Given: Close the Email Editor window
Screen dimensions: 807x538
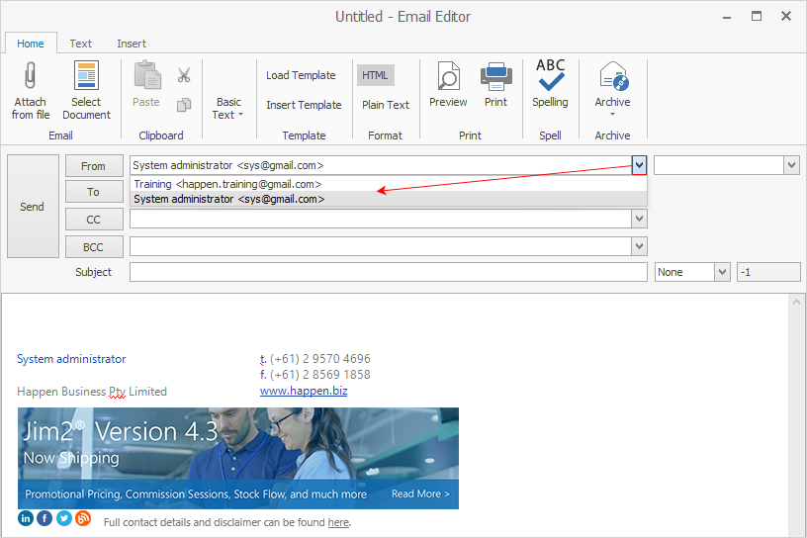Looking at the screenshot, I should 786,17.
